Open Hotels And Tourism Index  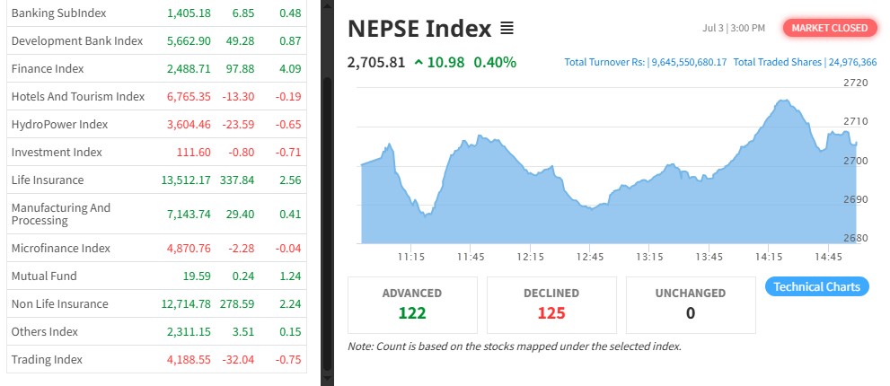(78, 96)
